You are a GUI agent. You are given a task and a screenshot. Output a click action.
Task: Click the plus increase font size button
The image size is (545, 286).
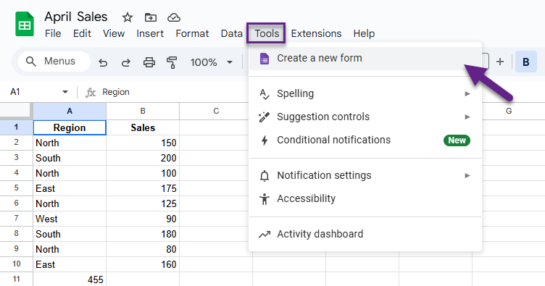(x=500, y=62)
